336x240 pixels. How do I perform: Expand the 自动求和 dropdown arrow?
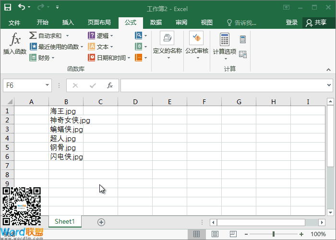click(67, 36)
